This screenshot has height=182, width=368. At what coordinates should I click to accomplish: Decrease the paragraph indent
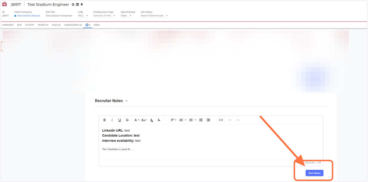point(201,120)
